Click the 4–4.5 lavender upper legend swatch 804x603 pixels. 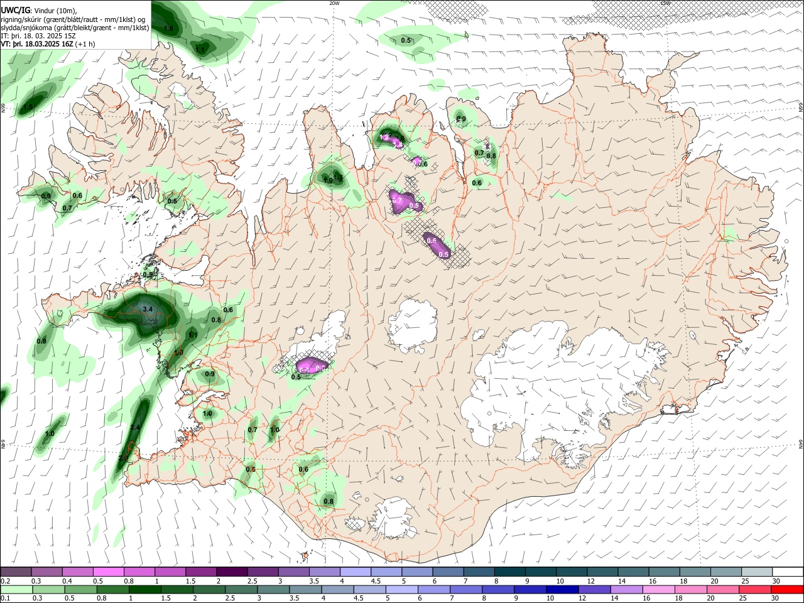pos(355,572)
